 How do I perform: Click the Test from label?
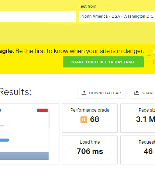pyautogui.click(x=87, y=6)
